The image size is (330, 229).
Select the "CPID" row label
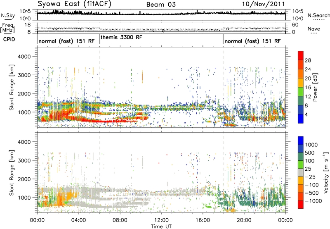[x=9, y=39]
